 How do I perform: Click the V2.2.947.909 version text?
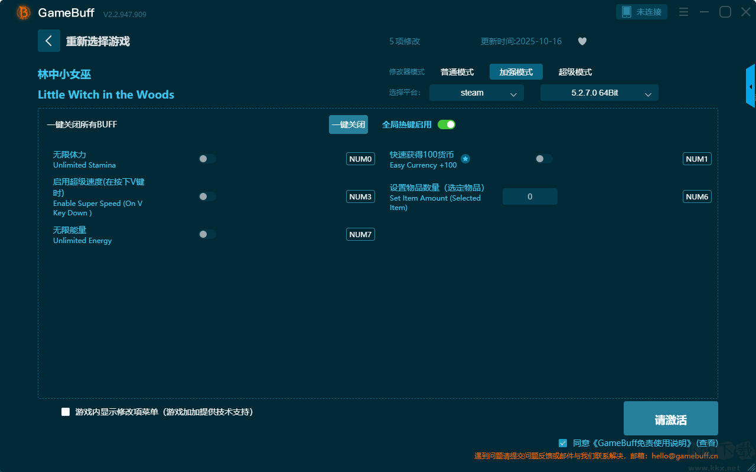pyautogui.click(x=125, y=14)
